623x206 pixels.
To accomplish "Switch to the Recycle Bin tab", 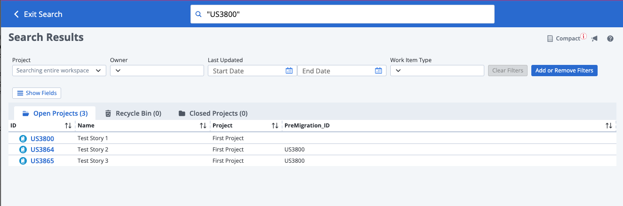I will point(133,113).
